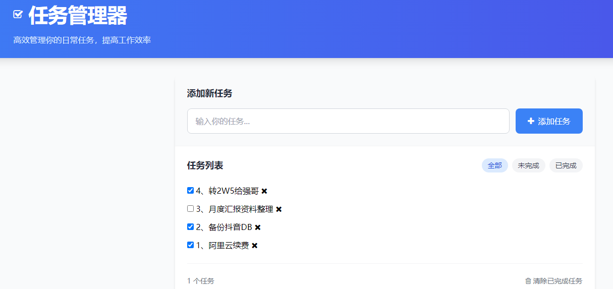Click the task text 1、阿里云续费
This screenshot has height=289, width=613.
(222, 246)
